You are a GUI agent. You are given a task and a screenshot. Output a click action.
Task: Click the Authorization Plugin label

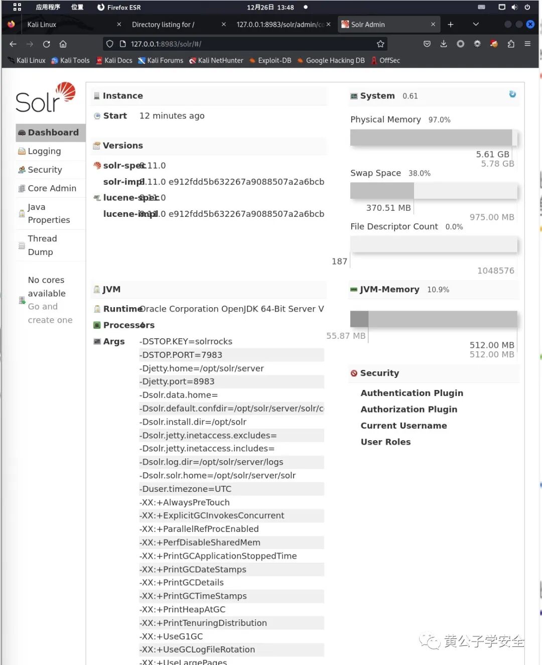pos(409,410)
